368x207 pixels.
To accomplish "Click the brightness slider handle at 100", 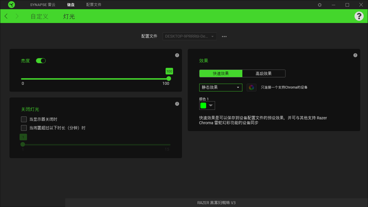I will click(169, 79).
